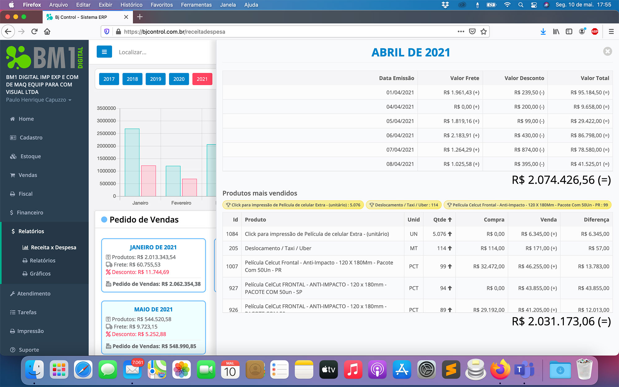Expand the Financeiro sidebar menu

pyautogui.click(x=30, y=212)
